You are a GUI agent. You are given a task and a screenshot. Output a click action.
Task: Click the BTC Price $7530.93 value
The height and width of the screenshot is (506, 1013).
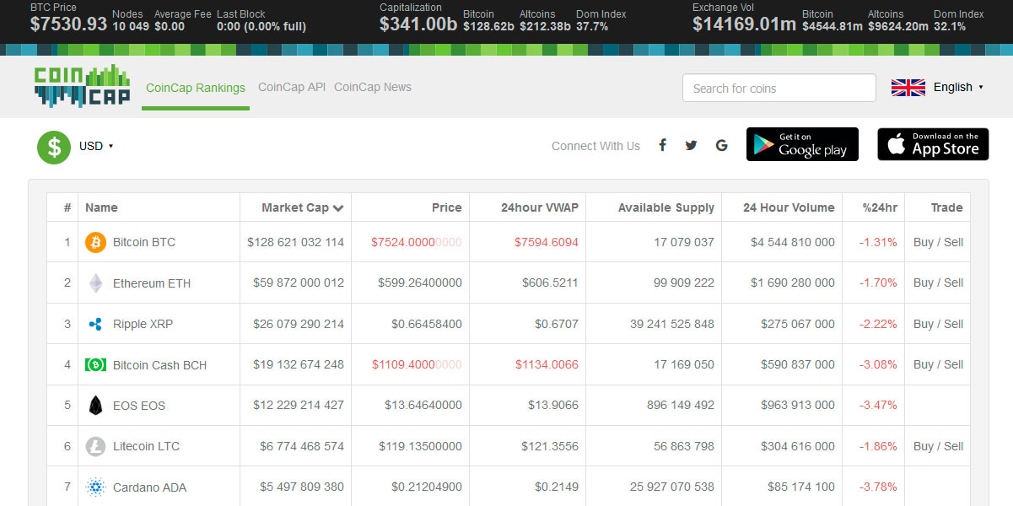click(68, 24)
